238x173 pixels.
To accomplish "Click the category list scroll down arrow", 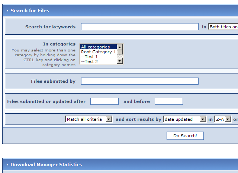I will point(120,61).
